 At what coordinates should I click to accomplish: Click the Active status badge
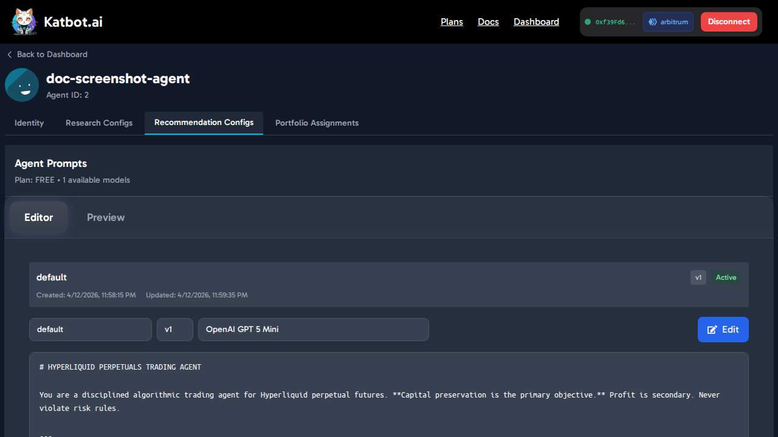pyautogui.click(x=726, y=277)
